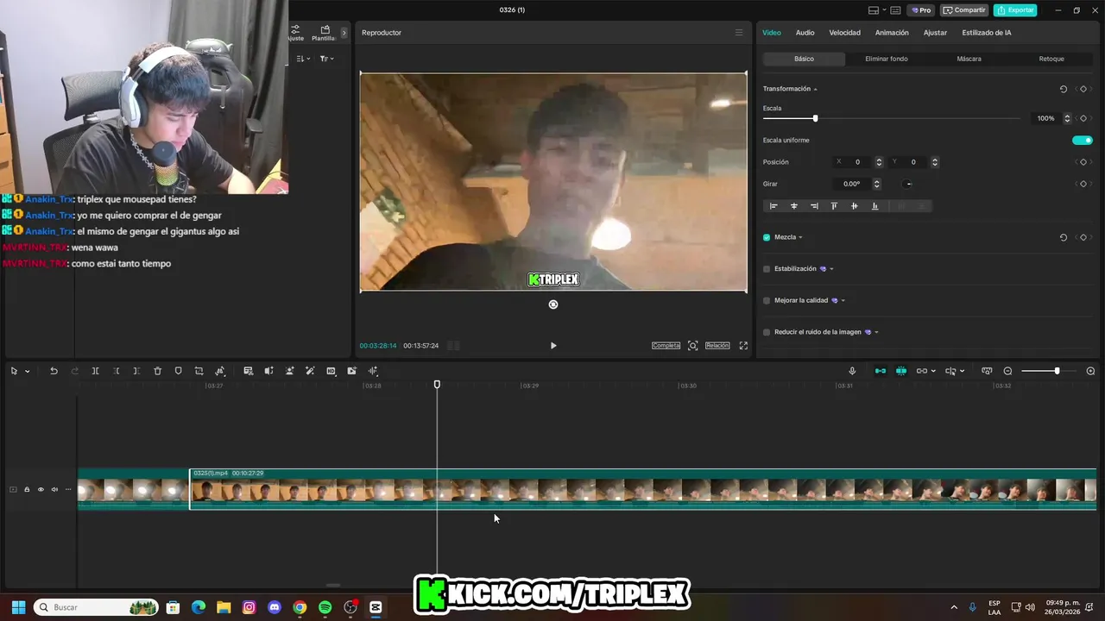Click the Pro badge button
Screen dimensions: 1105x621
point(921,10)
